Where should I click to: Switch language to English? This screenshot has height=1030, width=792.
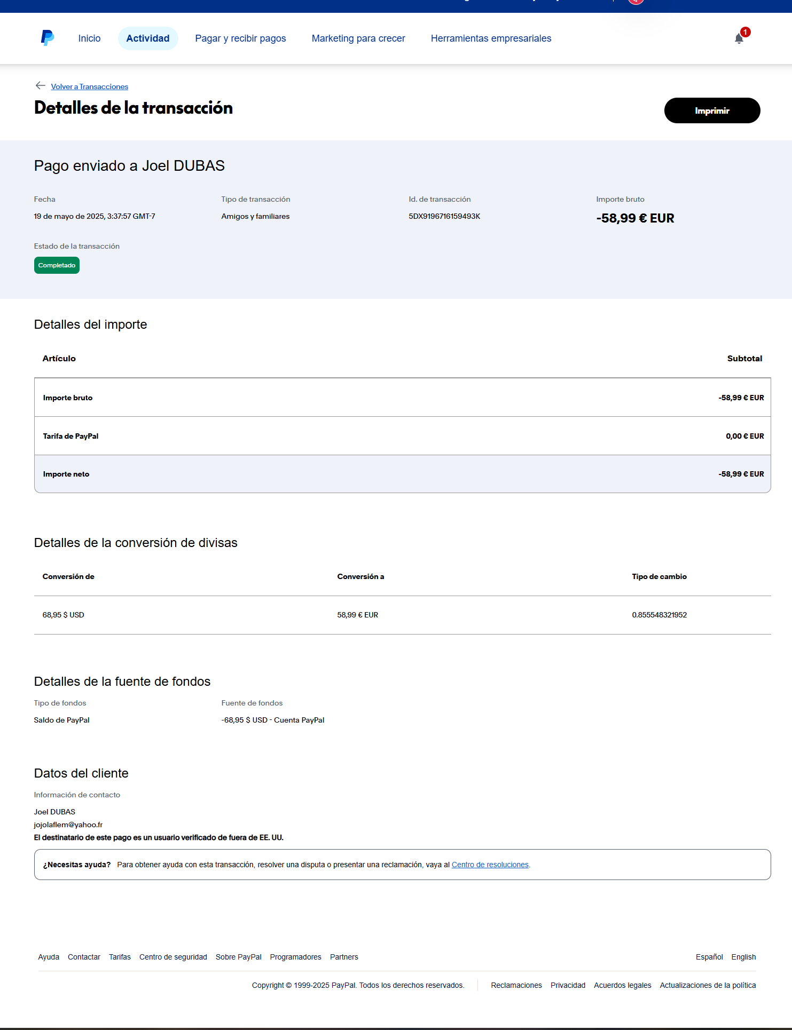click(743, 957)
